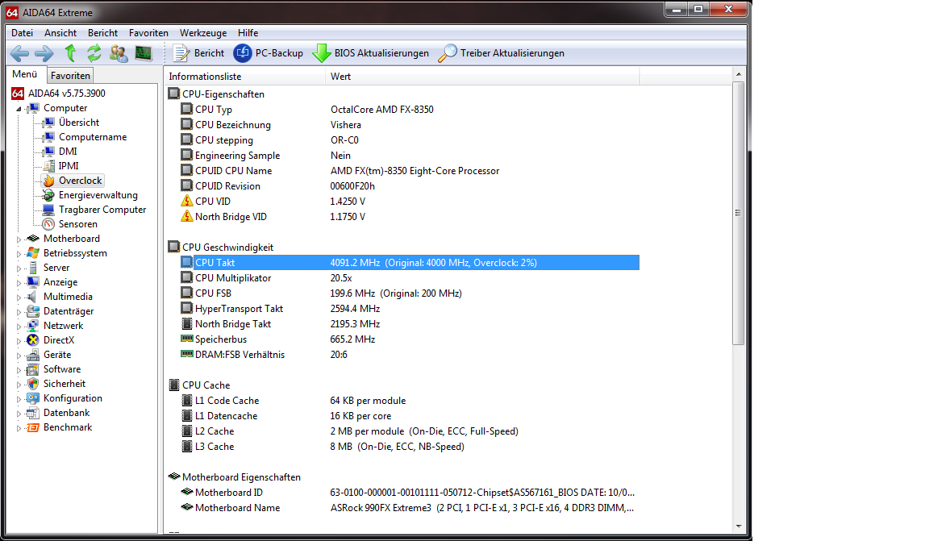This screenshot has width=929, height=541.
Task: Expand the Multimedia tree node
Action: [x=19, y=298]
